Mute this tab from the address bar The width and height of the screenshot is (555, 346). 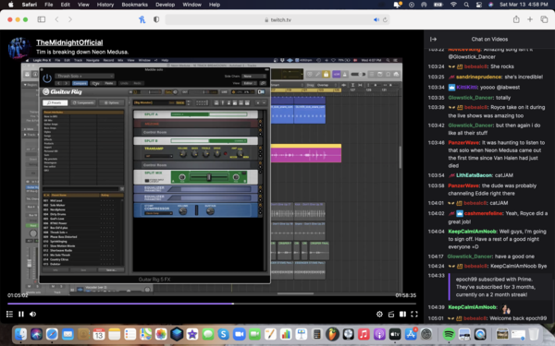[x=376, y=19]
